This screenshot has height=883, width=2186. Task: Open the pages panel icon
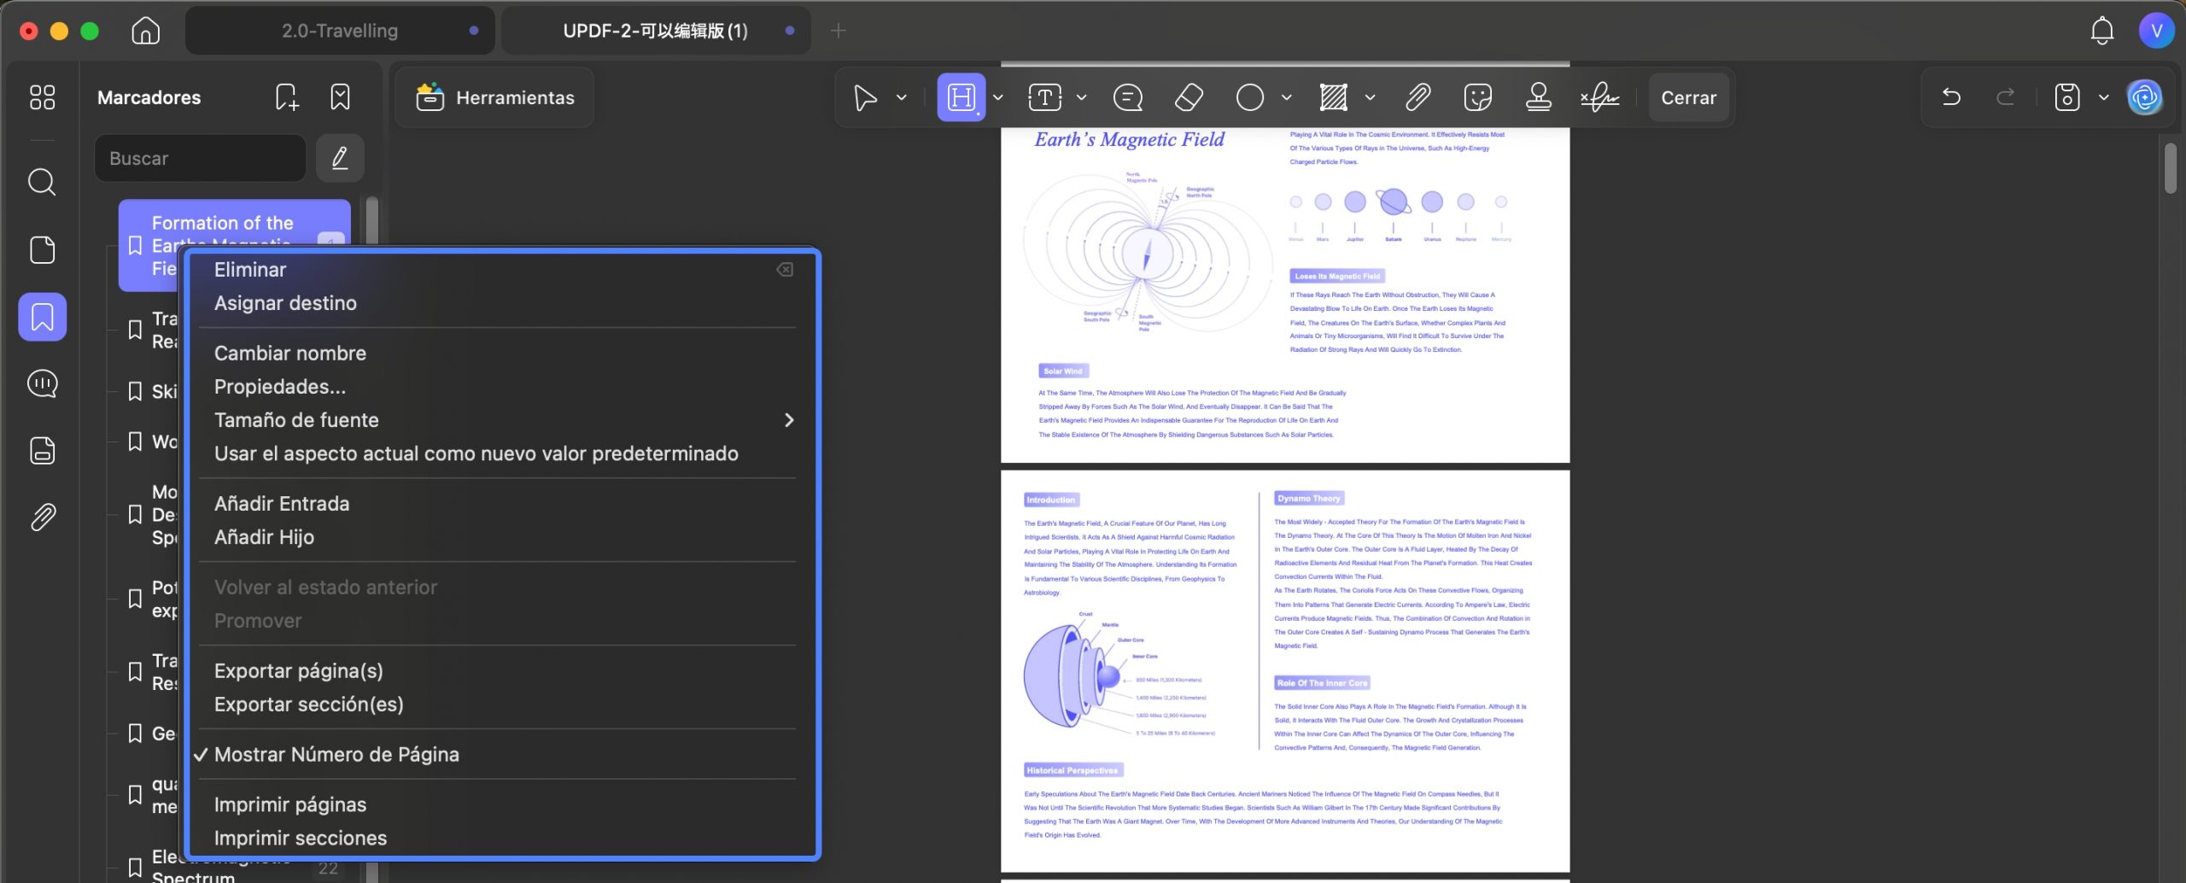42,249
